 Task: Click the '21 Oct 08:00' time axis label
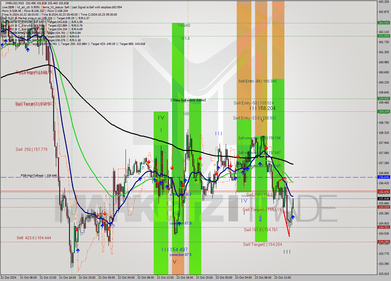28,278
